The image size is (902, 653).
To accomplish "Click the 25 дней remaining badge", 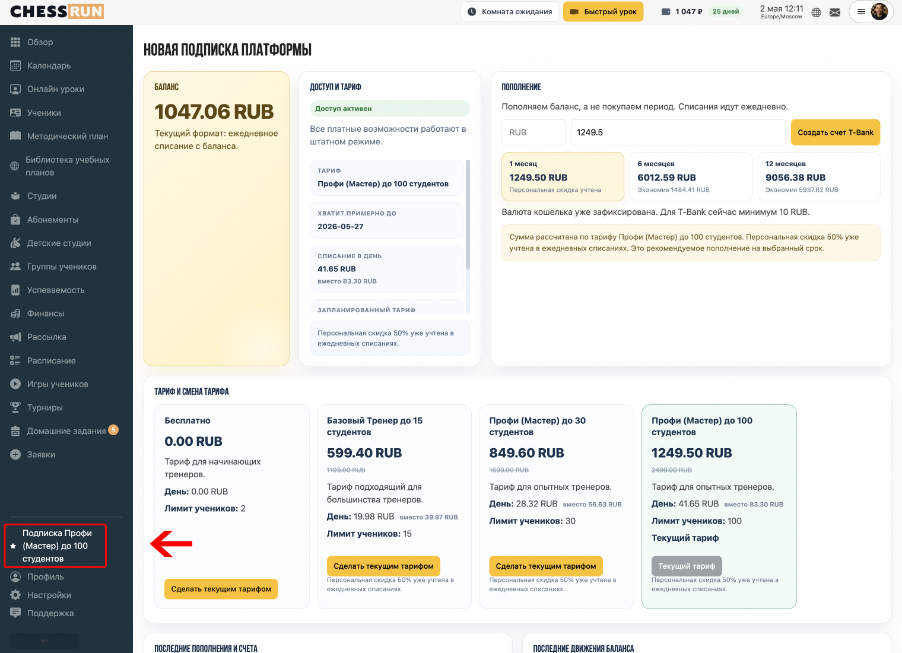I will click(726, 12).
